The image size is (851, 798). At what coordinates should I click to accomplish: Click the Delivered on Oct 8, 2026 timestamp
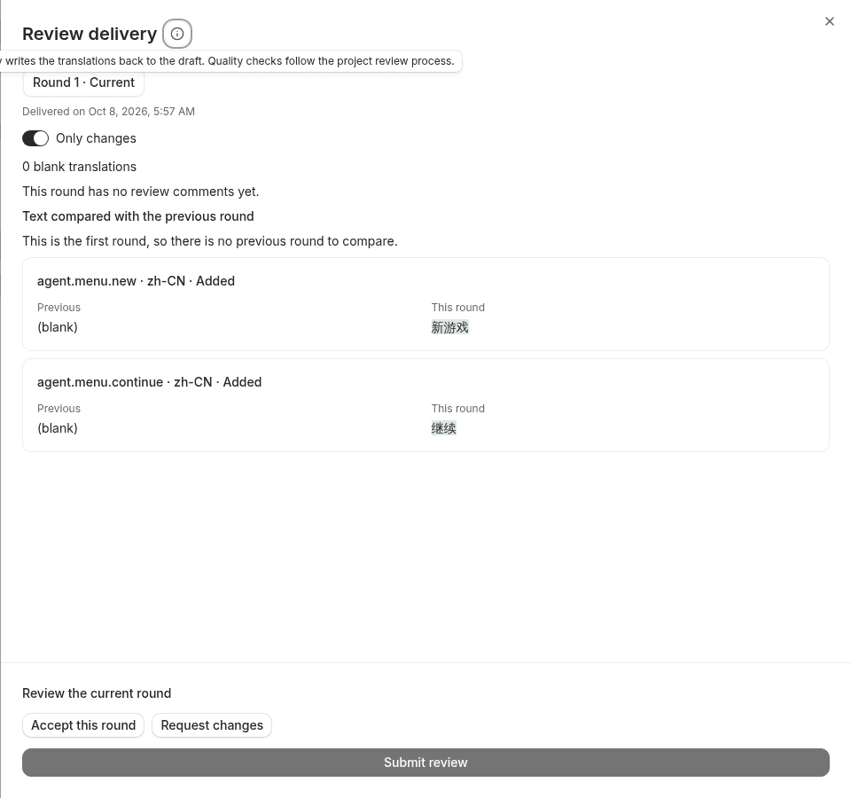click(x=108, y=112)
